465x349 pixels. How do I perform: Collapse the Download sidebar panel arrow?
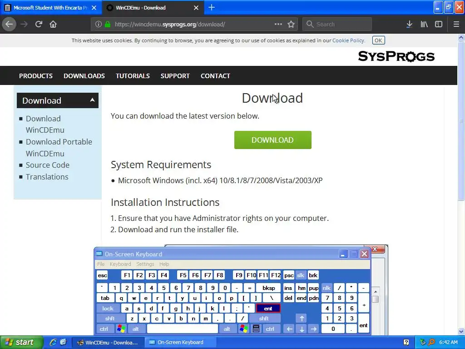[92, 100]
